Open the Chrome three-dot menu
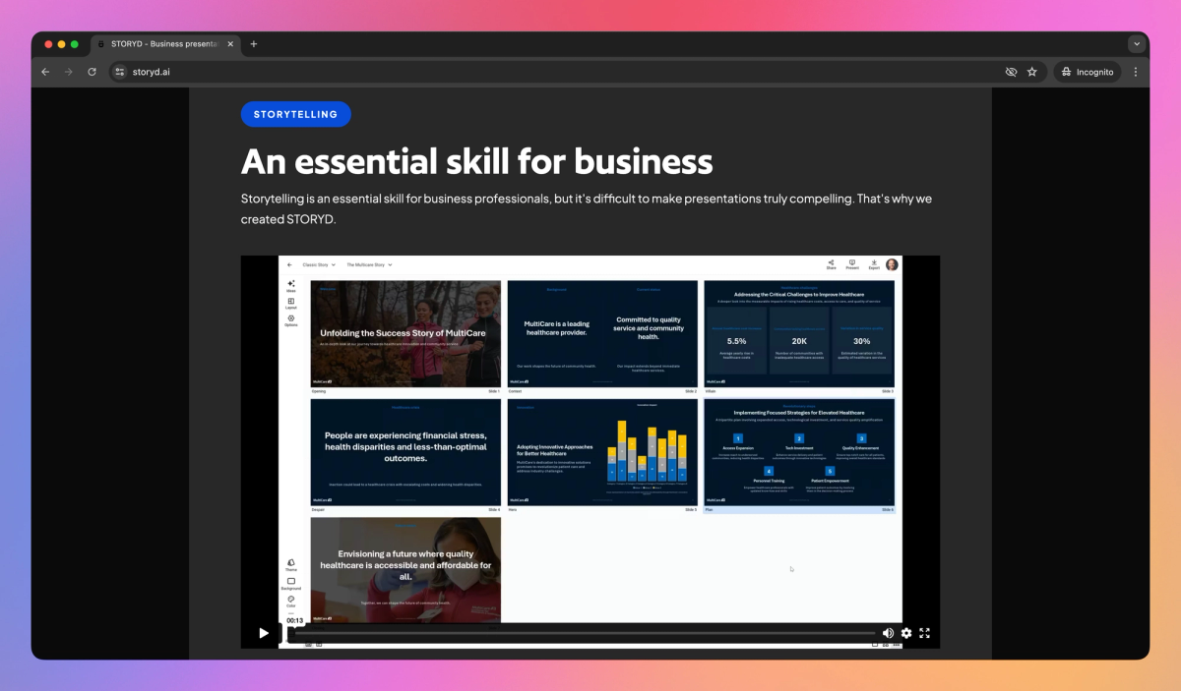The height and width of the screenshot is (691, 1181). click(x=1136, y=72)
